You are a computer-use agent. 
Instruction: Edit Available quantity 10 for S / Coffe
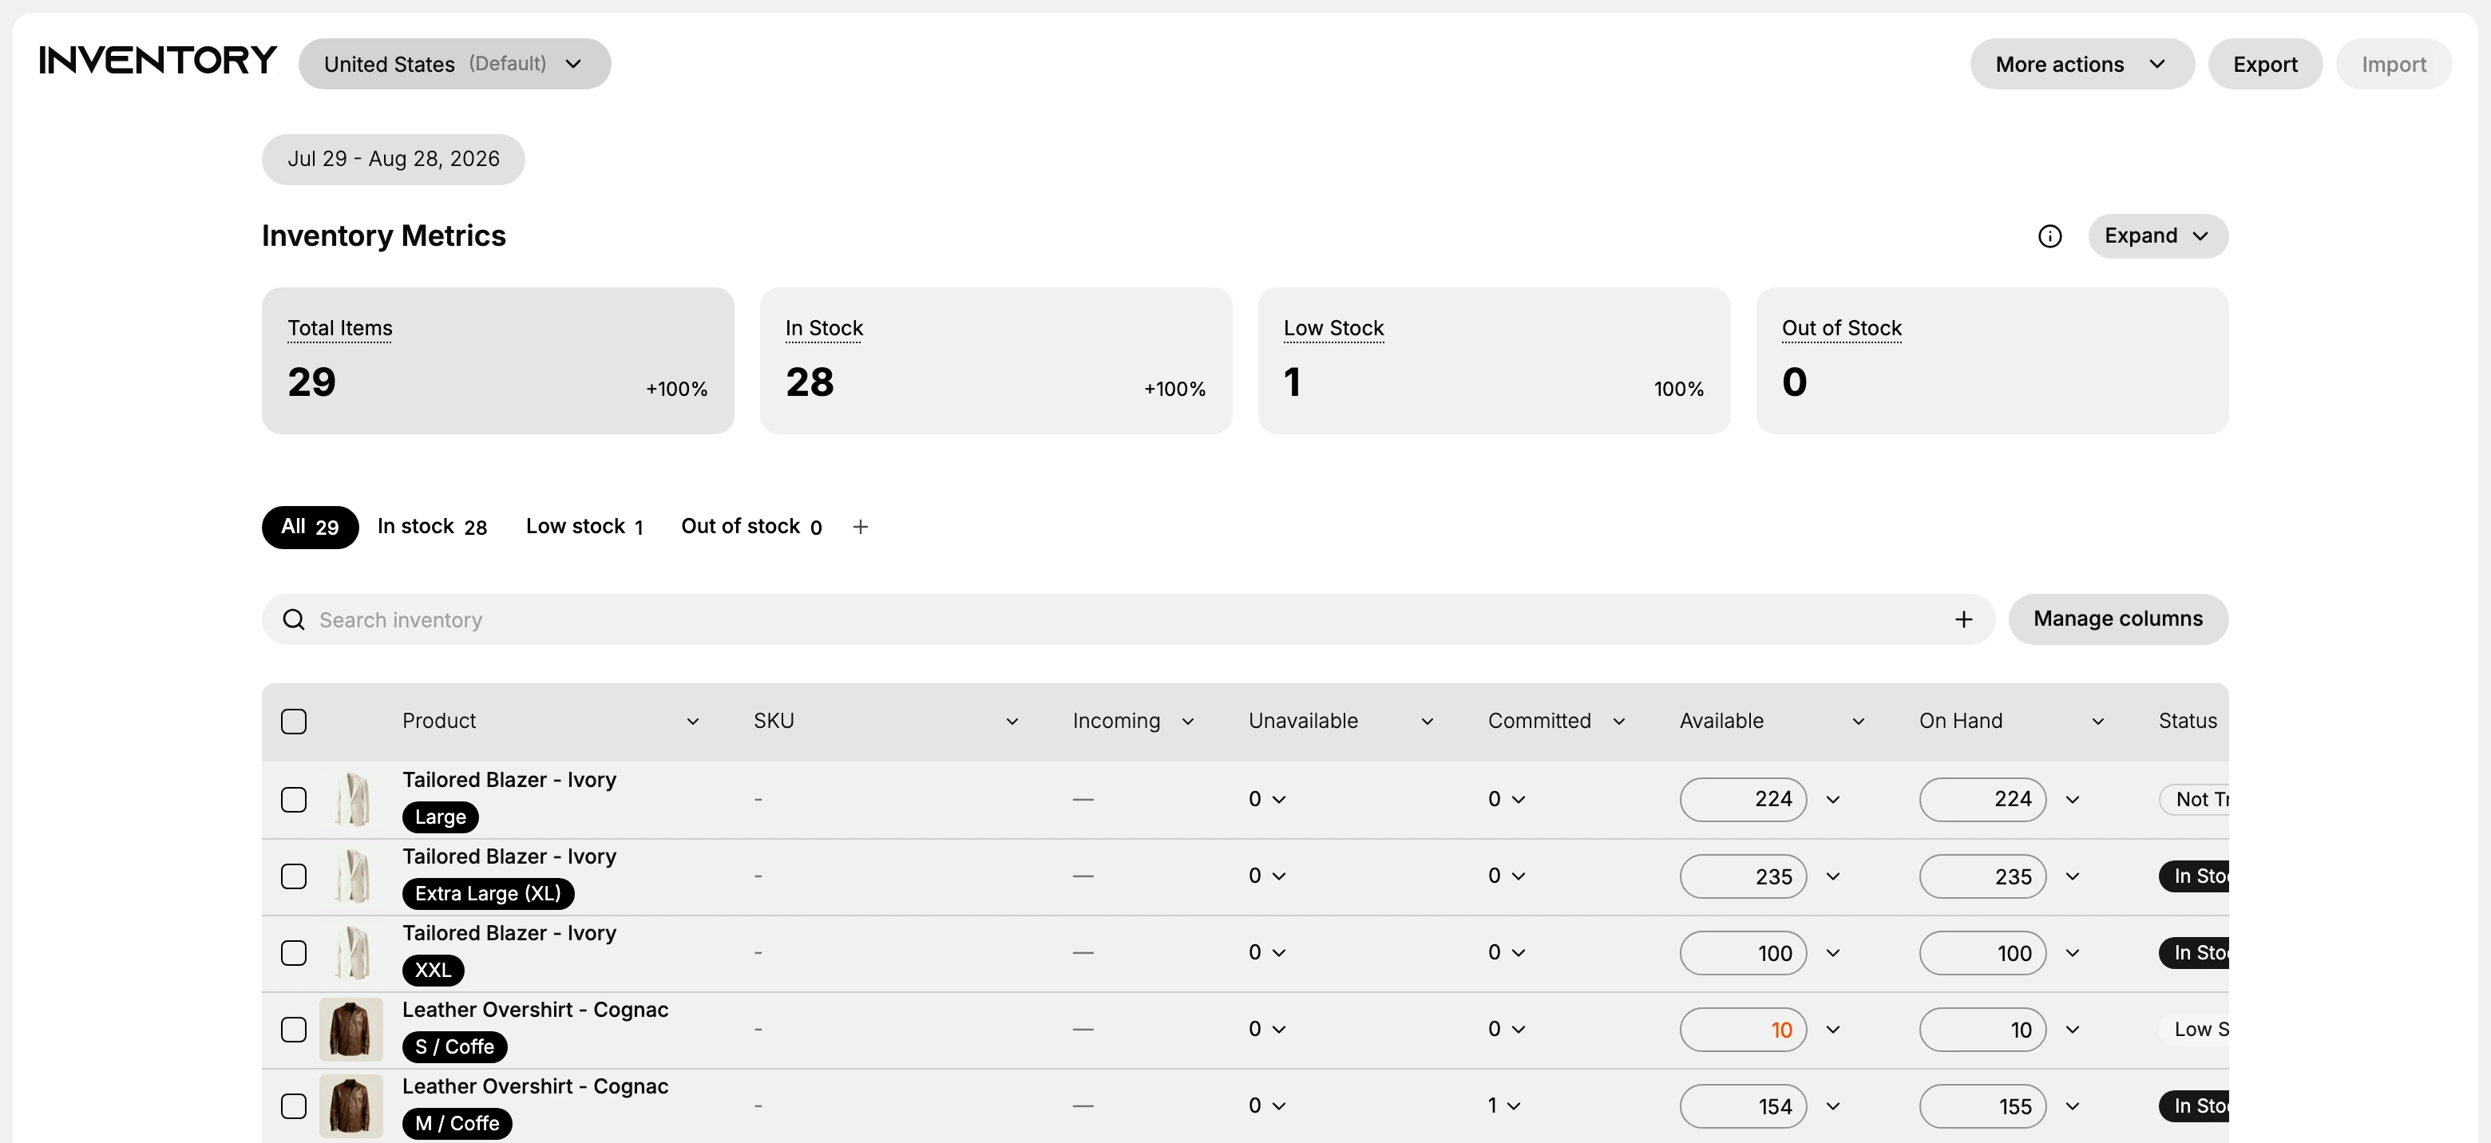coord(1743,1030)
